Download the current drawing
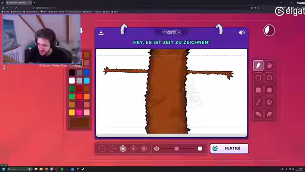Screen dimensions: 305x172 (x=101, y=32)
